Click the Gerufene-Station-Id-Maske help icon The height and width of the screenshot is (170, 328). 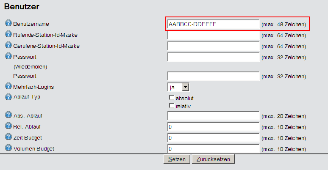coord(8,45)
